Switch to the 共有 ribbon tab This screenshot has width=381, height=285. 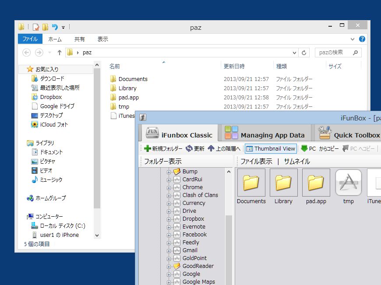tap(79, 39)
